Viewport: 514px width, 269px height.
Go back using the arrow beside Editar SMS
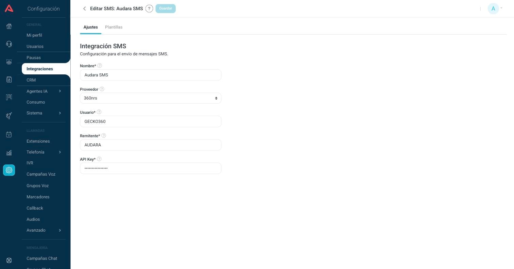[84, 8]
